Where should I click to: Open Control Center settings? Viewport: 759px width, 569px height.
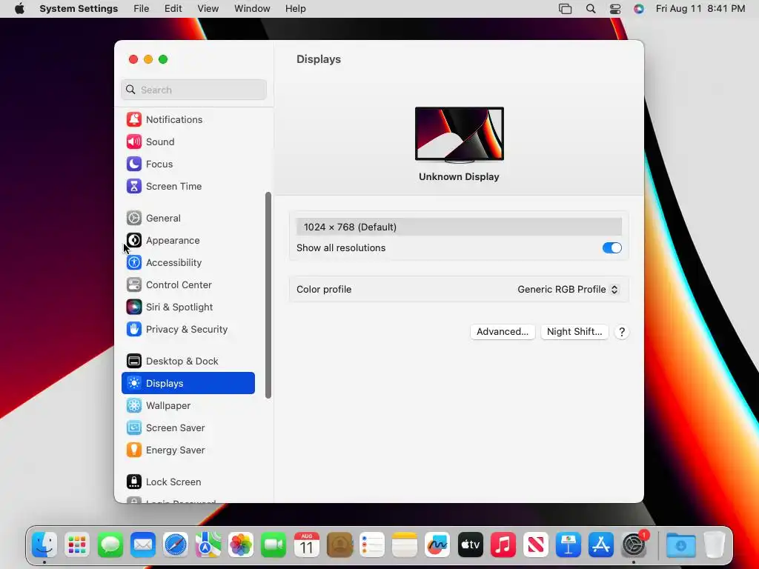click(x=188, y=285)
